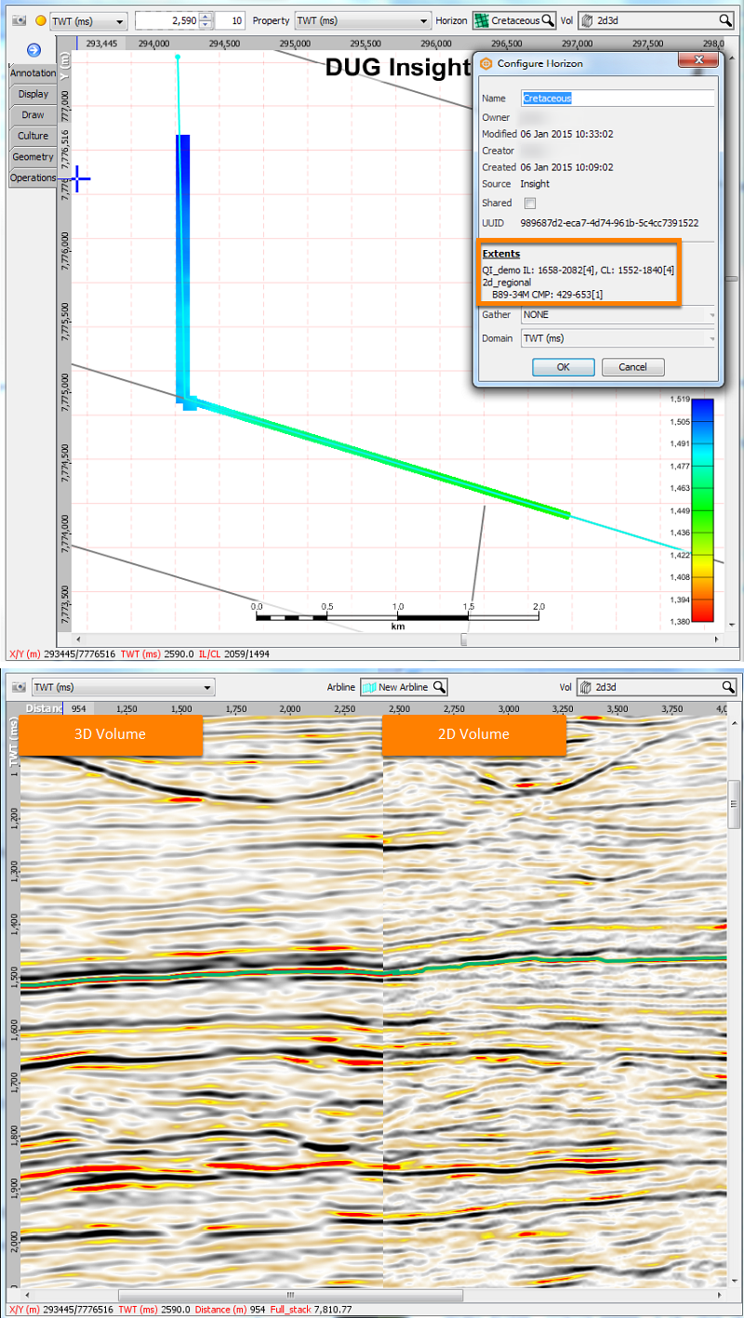Screen dimensions: 744x1318
Task: Toggle the Shared checkbox in Configure Horizon
Action: click(530, 203)
